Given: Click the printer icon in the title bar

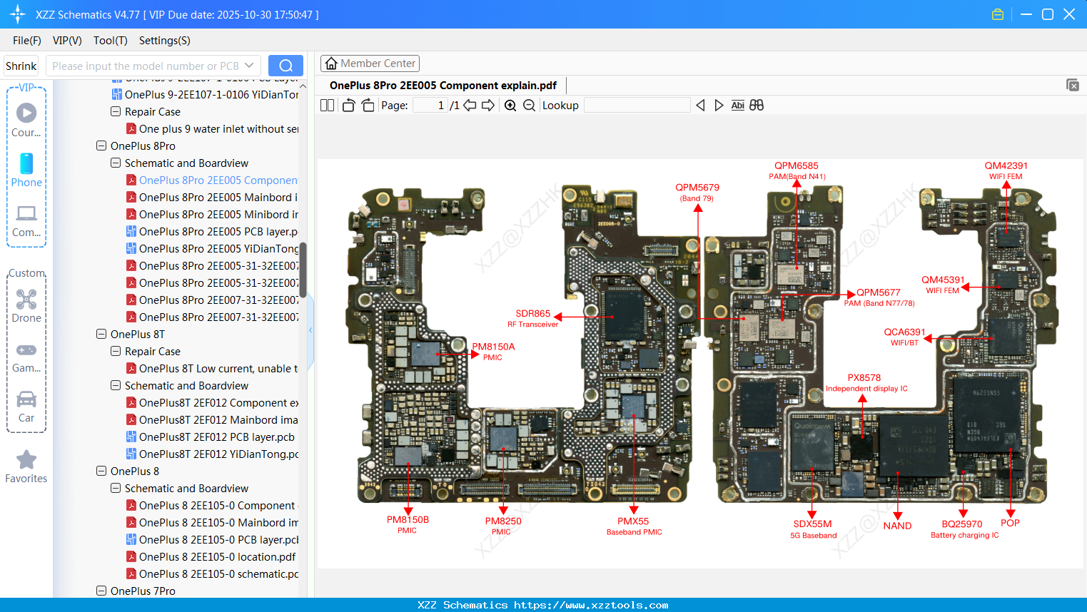Looking at the screenshot, I should tap(998, 14).
